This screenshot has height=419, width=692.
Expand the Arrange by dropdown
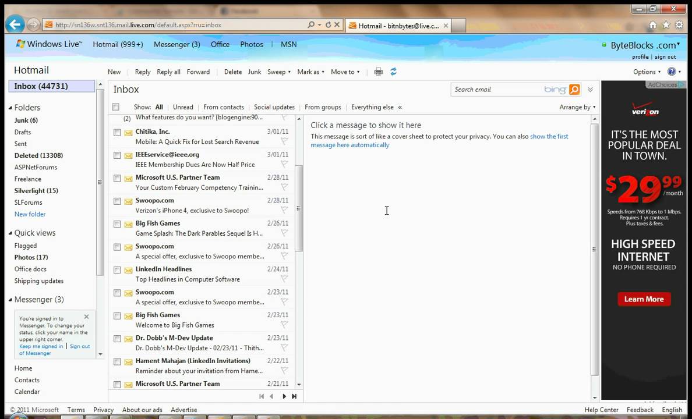pyautogui.click(x=577, y=107)
